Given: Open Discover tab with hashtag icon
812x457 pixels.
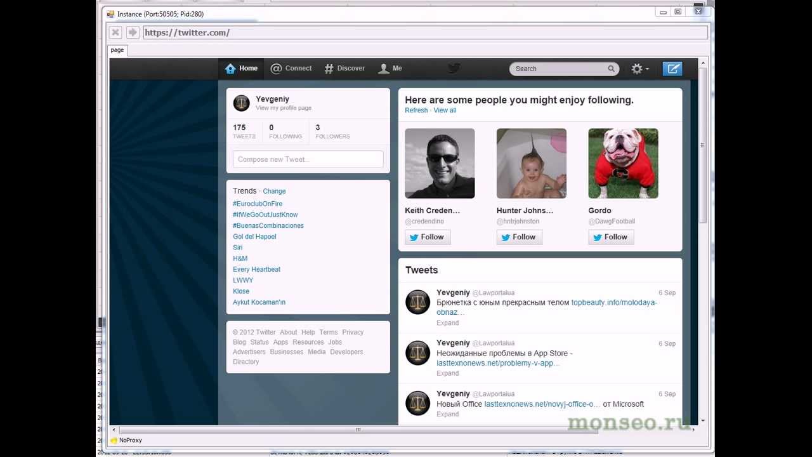Looking at the screenshot, I should coord(344,69).
